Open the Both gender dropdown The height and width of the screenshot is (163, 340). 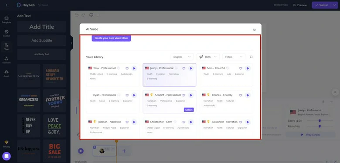208,57
